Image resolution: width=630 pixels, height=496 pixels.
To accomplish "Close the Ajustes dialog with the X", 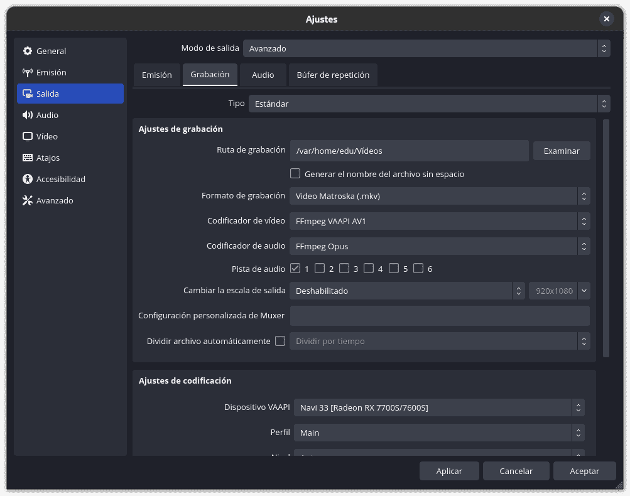I will [x=606, y=19].
